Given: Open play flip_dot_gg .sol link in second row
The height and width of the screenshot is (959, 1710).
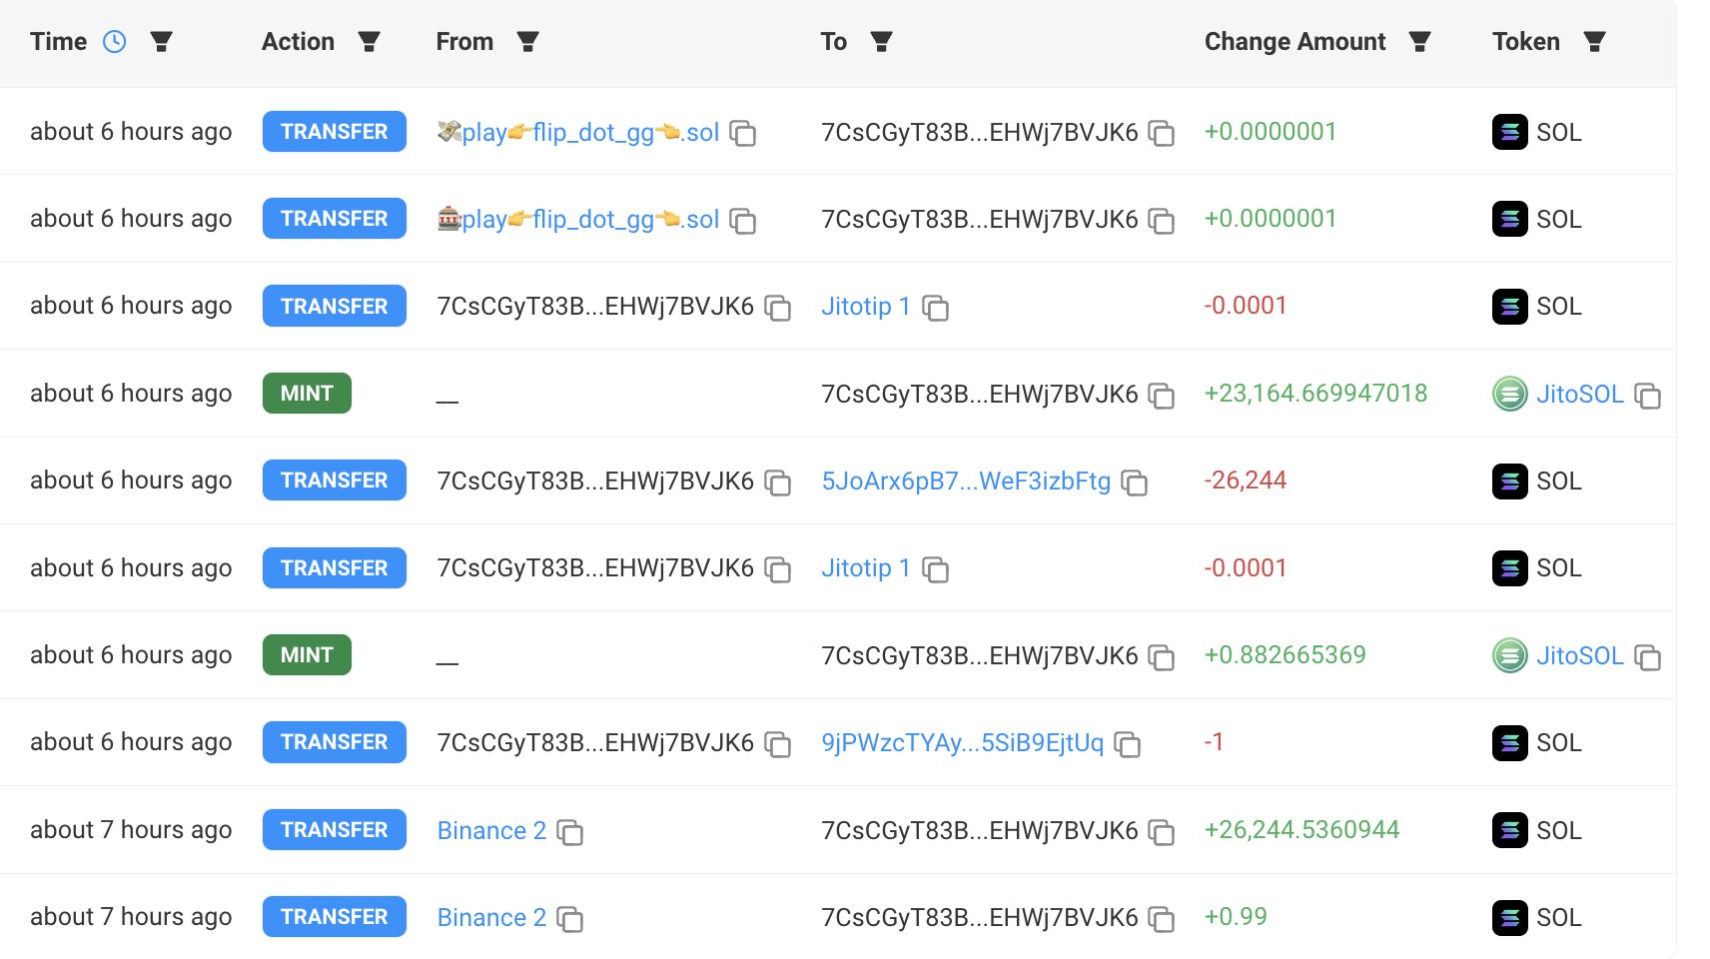Looking at the screenshot, I should [578, 219].
